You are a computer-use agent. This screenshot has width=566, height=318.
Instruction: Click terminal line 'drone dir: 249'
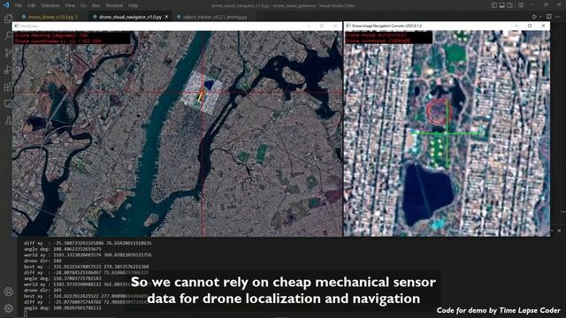point(43,291)
